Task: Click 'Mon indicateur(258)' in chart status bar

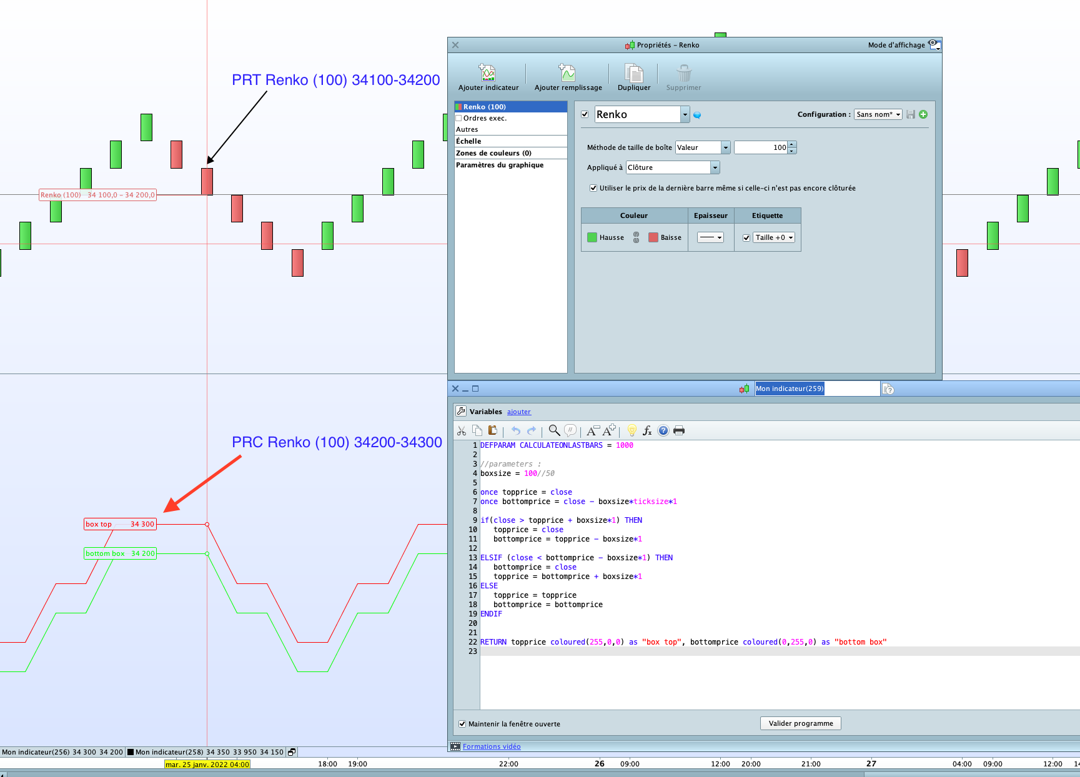Action: [206, 752]
